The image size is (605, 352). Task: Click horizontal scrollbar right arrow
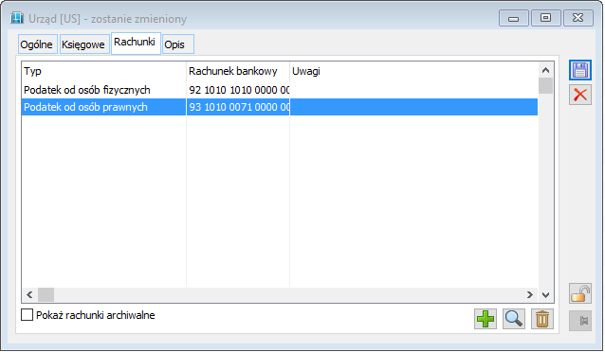(530, 295)
